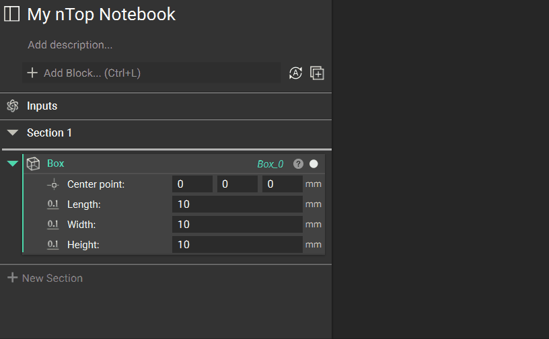The height and width of the screenshot is (339, 549).
Task: Click the mm unit beside Height
Action: coord(314,244)
